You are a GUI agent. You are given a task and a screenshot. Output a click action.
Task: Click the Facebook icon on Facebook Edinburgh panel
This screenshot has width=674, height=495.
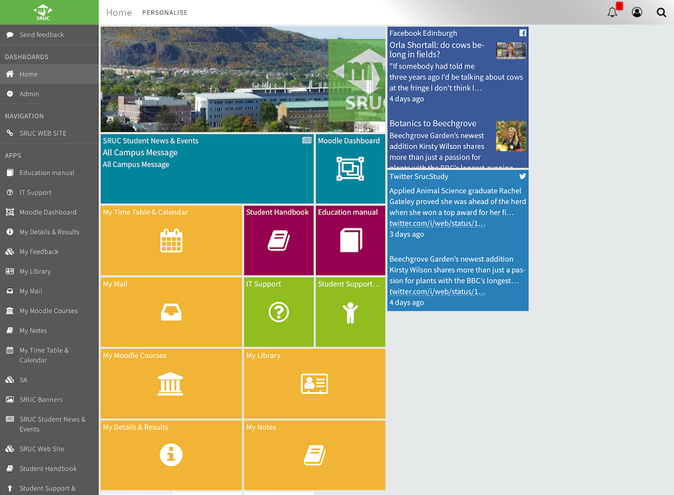coord(523,33)
